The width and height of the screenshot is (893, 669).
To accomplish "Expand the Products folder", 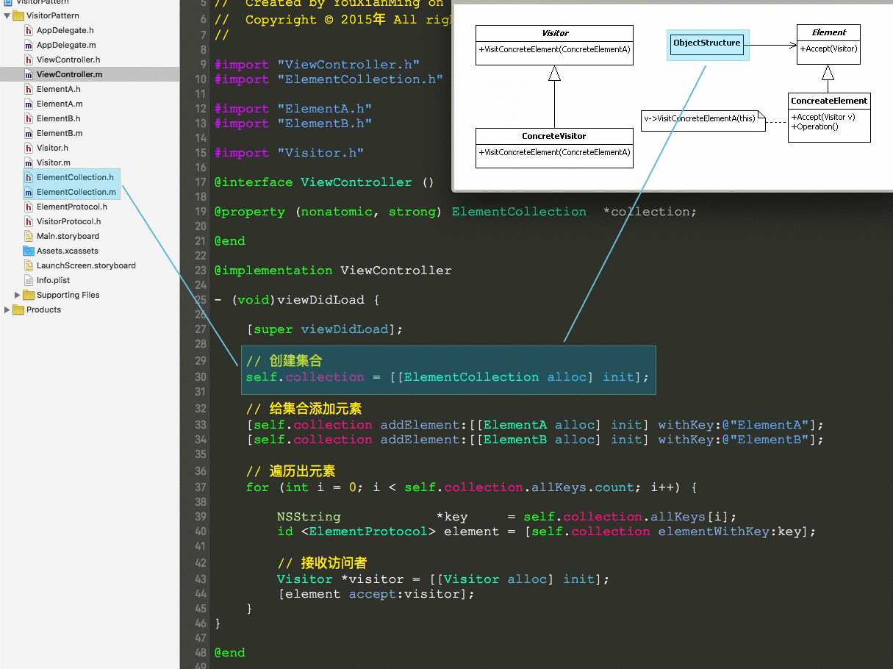I will (x=7, y=310).
